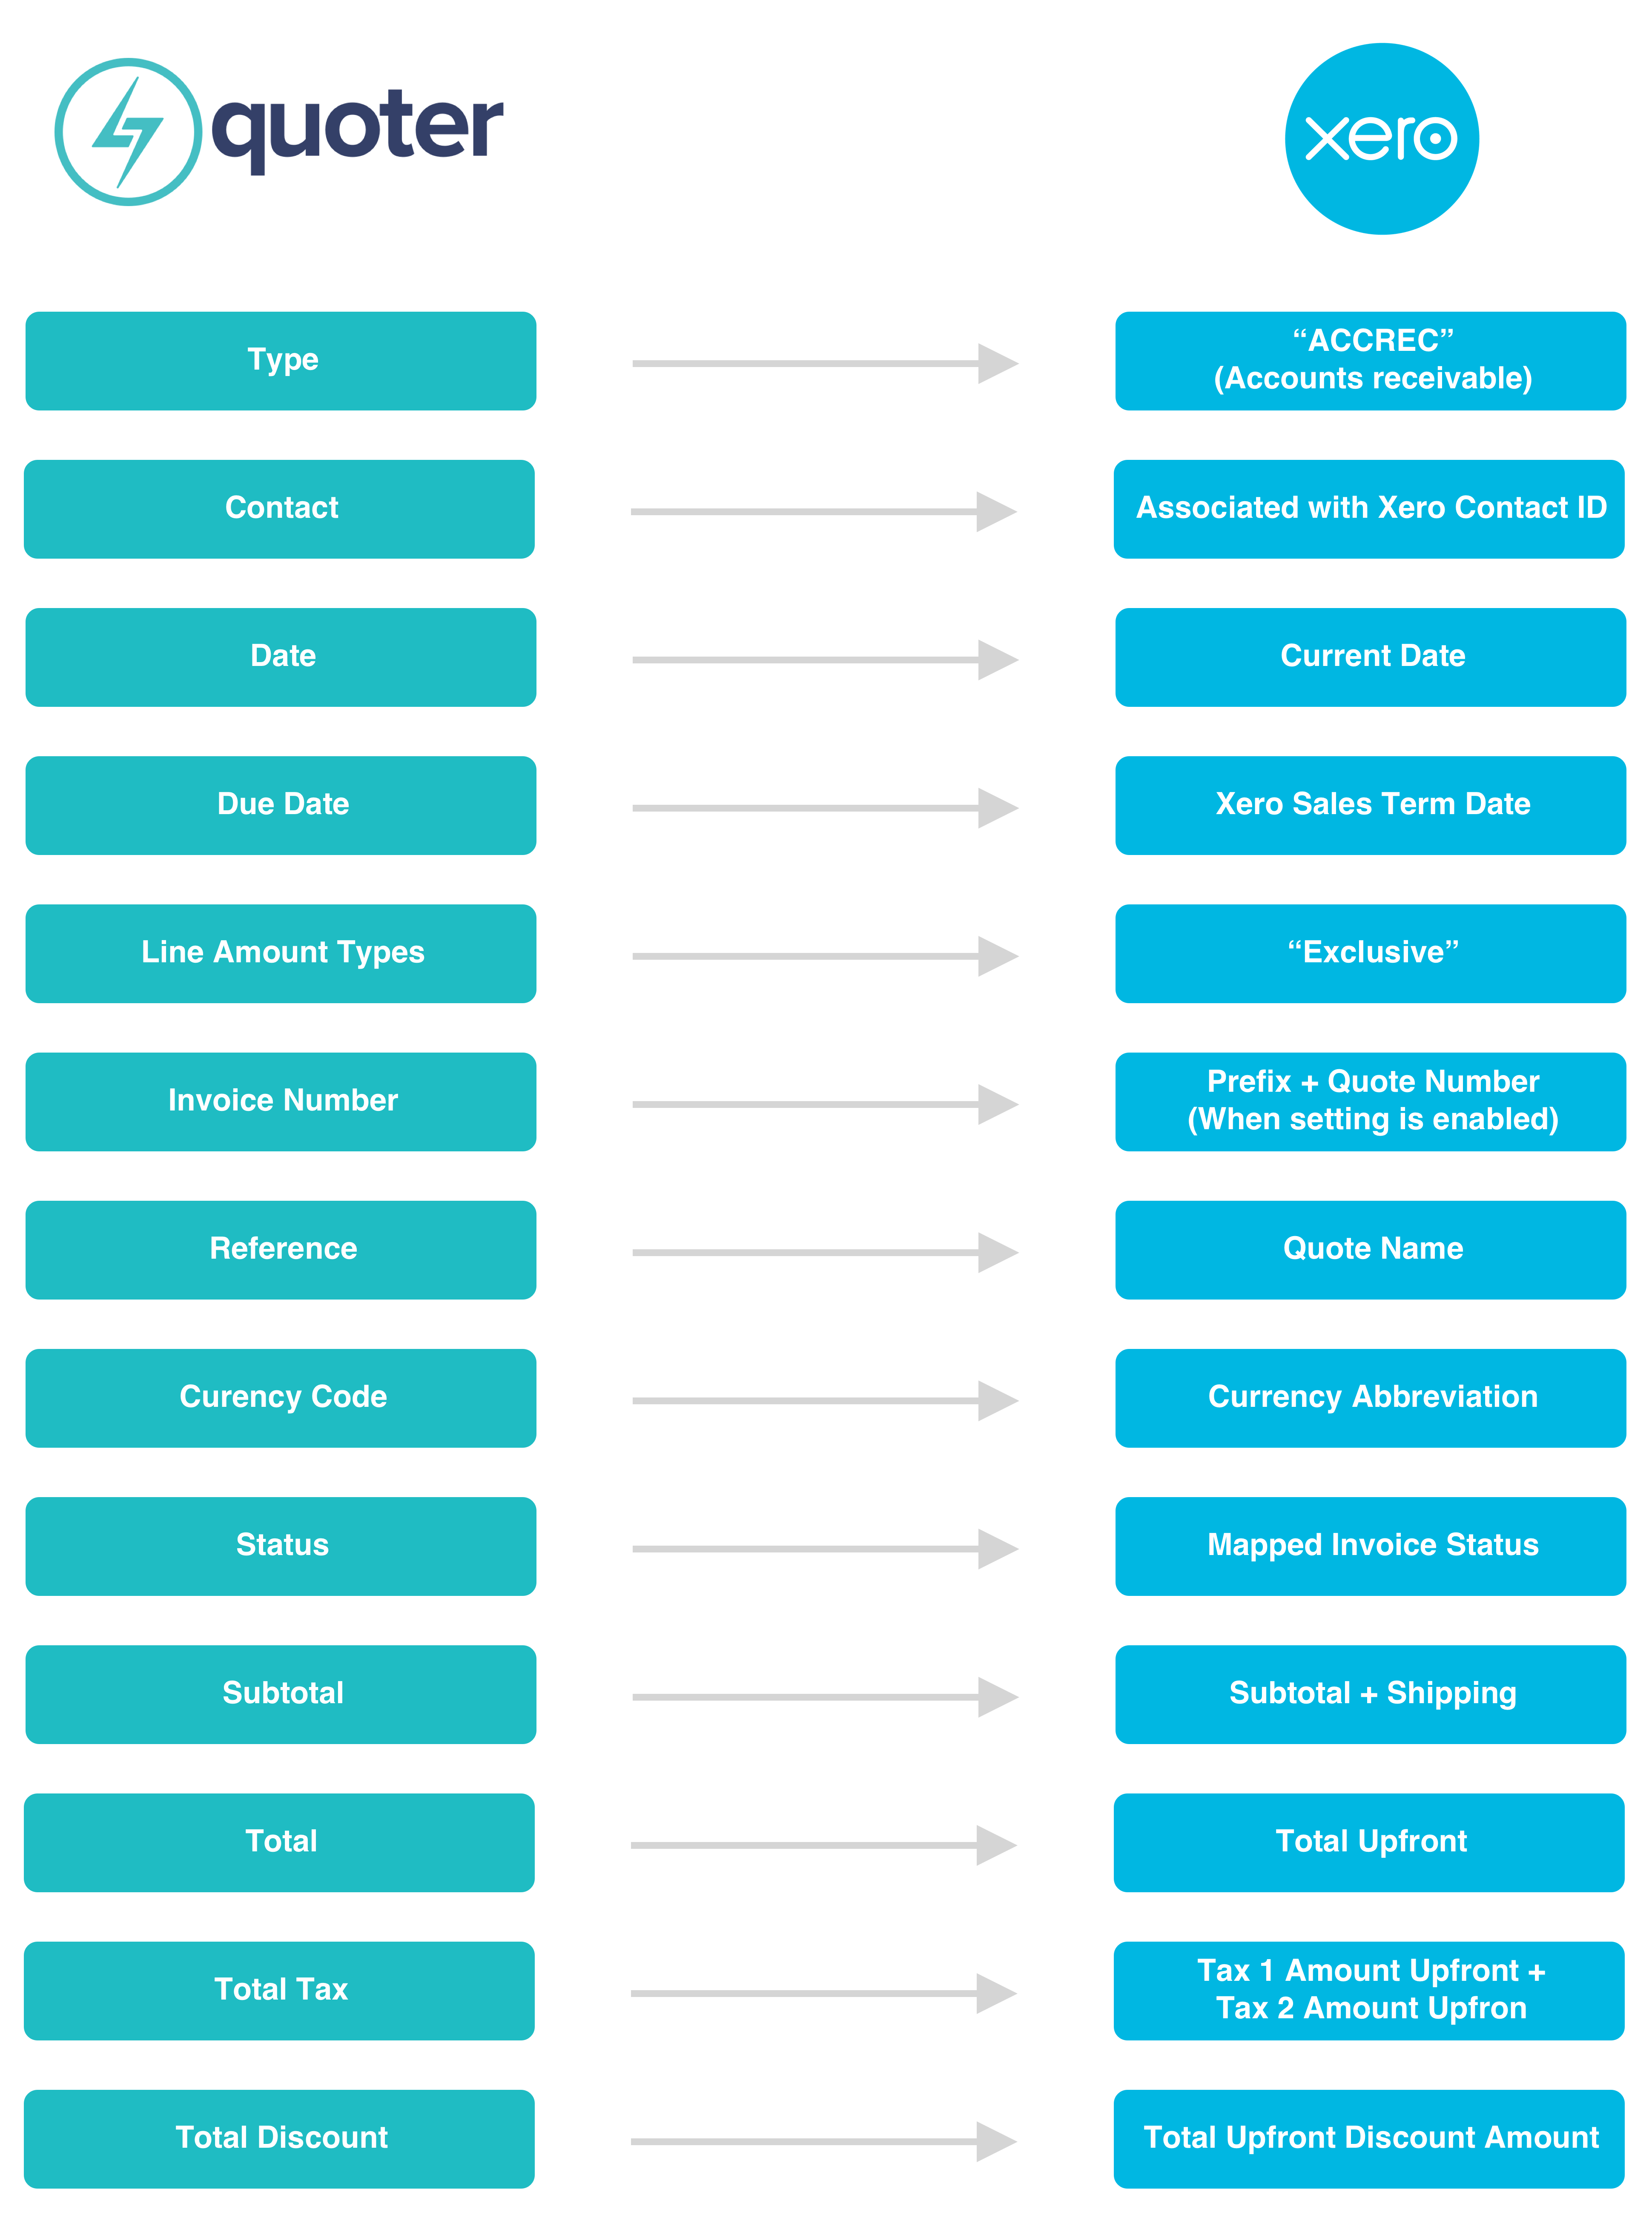Screen dimensions: 1652x2238
Task: Click the Reference field box
Action: coord(281,1250)
